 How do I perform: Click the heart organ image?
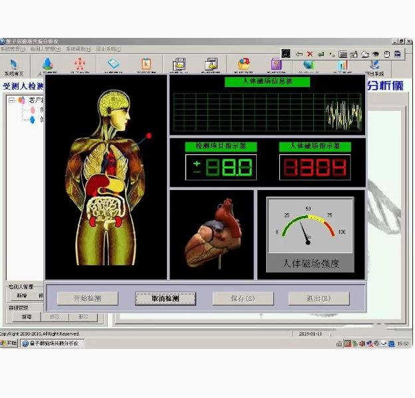(x=213, y=233)
